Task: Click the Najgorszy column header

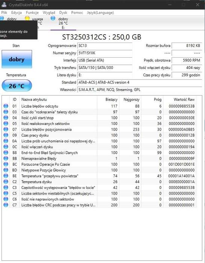Action: pos(130,99)
